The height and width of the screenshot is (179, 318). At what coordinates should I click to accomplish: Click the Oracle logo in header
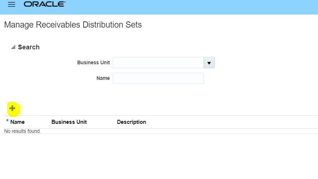45,4
